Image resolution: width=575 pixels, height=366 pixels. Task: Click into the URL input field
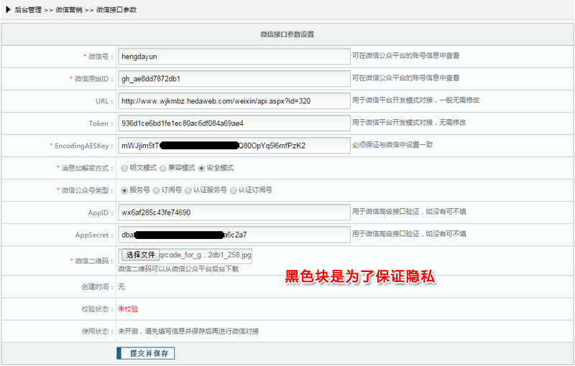234,100
